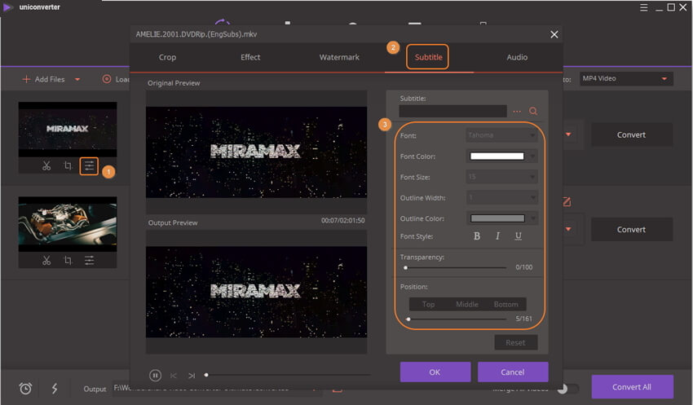Pause the preview playback
The height and width of the screenshot is (405, 693).
point(155,376)
